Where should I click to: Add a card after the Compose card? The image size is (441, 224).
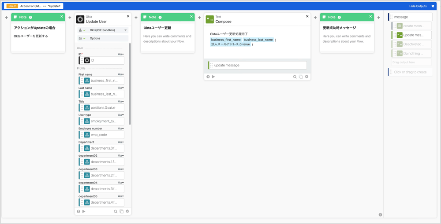[315, 18]
